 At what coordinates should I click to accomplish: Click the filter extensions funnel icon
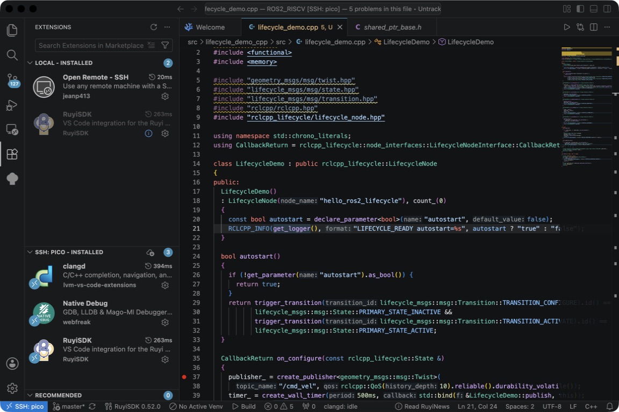point(165,46)
